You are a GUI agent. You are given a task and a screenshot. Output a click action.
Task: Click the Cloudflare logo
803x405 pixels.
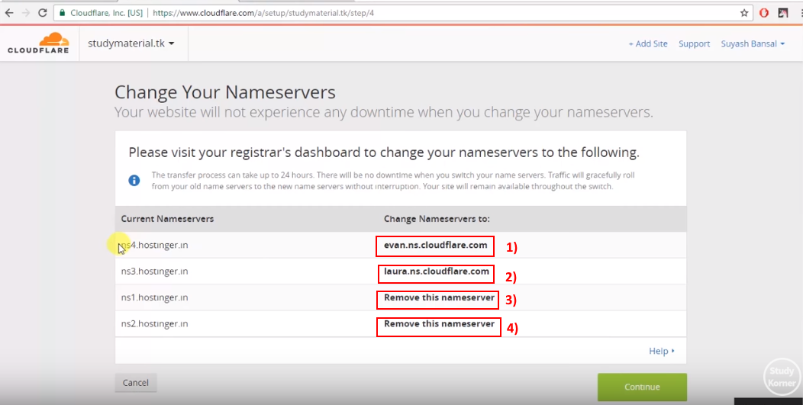pos(38,43)
